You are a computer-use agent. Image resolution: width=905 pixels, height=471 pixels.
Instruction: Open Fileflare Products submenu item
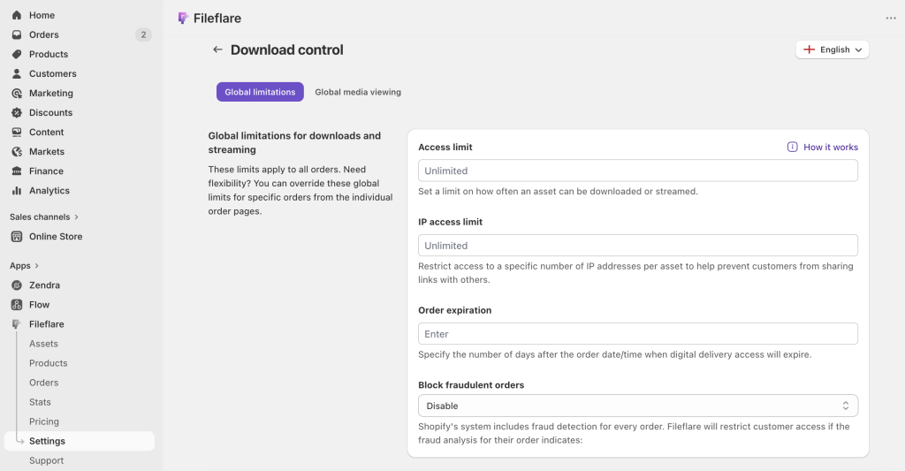pyautogui.click(x=49, y=363)
